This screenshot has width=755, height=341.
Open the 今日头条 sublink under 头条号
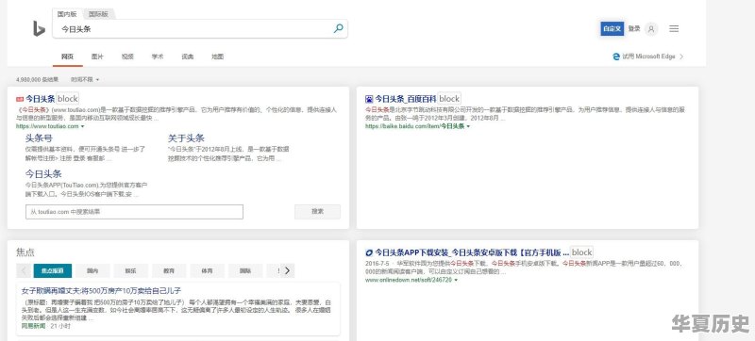pos(43,173)
